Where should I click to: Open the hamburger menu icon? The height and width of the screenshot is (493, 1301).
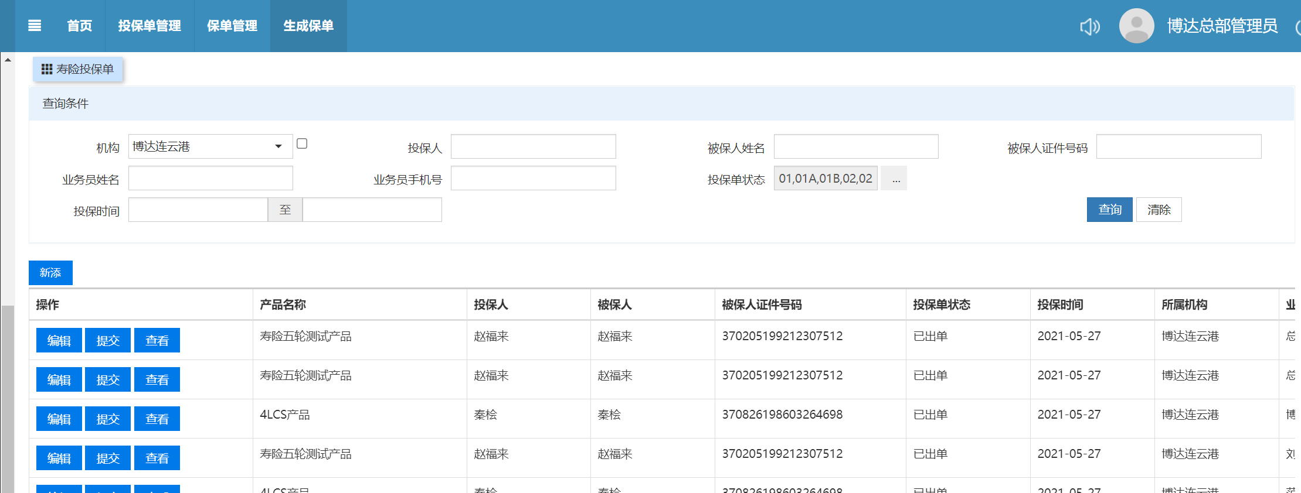coord(35,26)
